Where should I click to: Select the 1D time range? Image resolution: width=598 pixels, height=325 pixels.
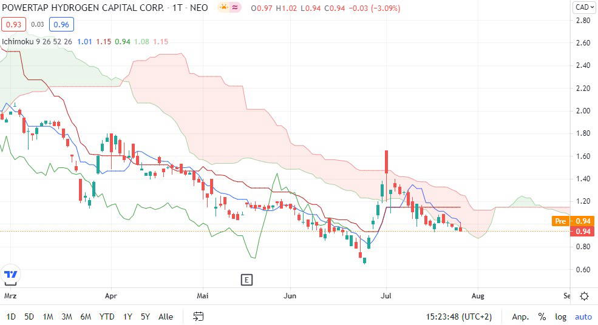pos(11,317)
